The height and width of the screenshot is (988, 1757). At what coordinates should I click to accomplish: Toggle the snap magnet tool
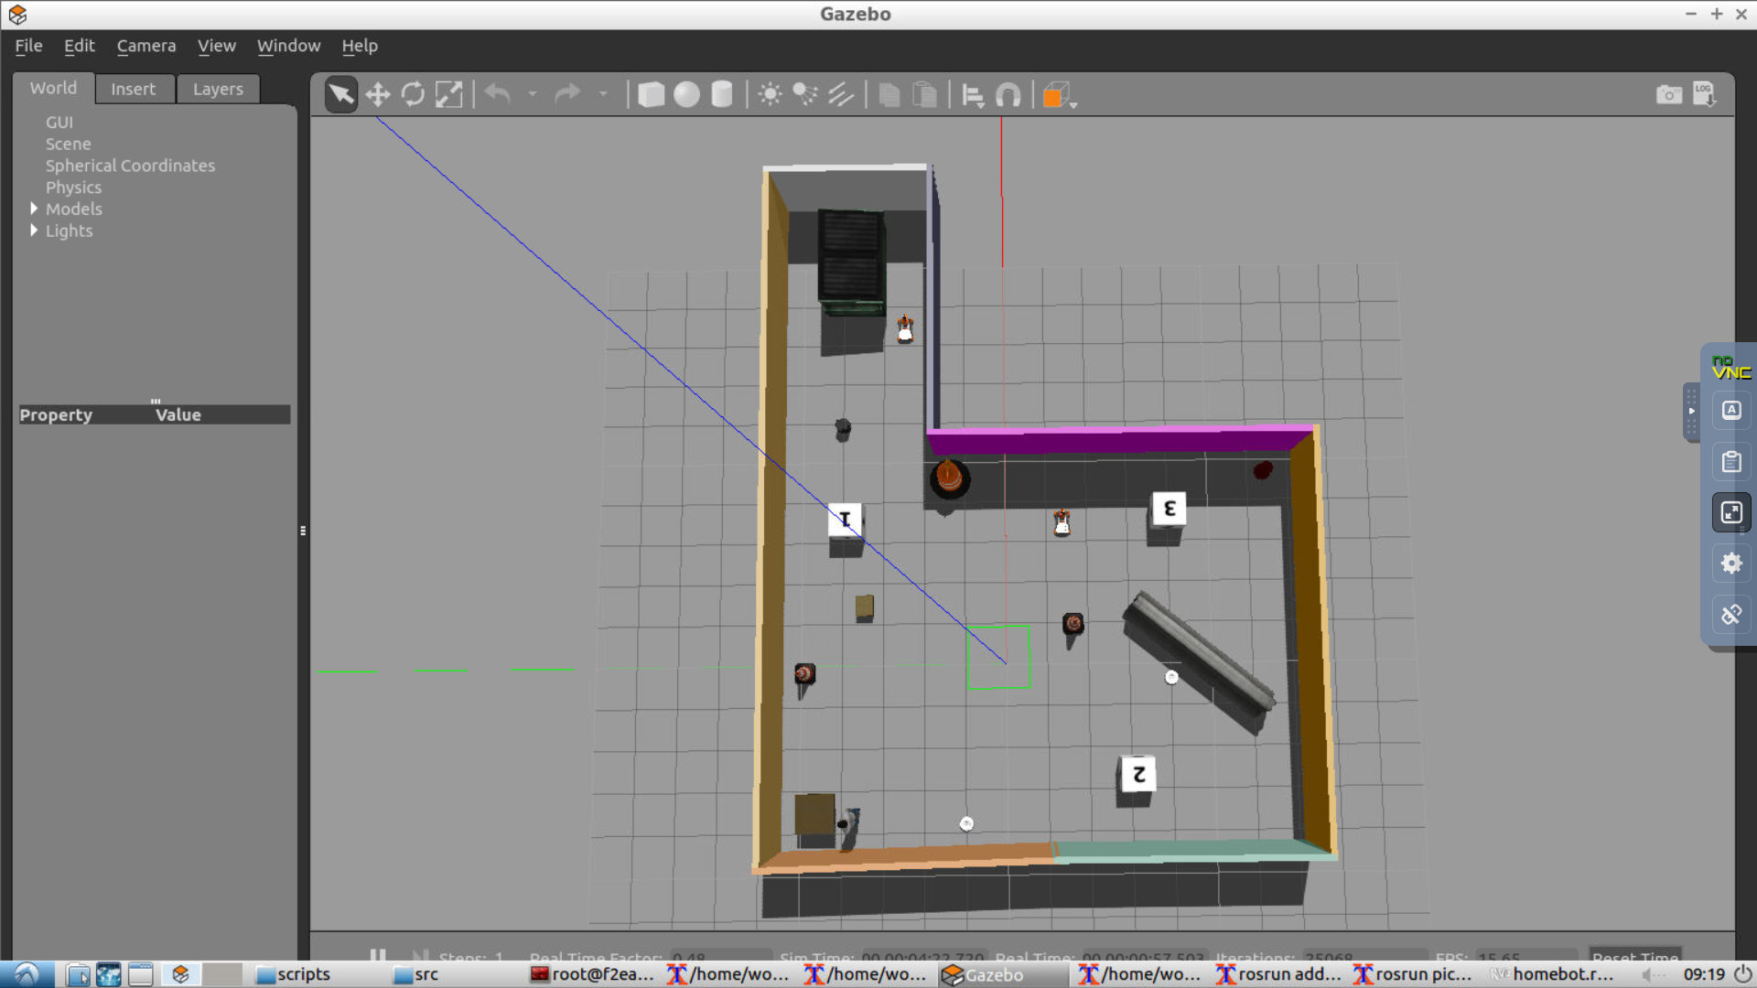[1008, 94]
